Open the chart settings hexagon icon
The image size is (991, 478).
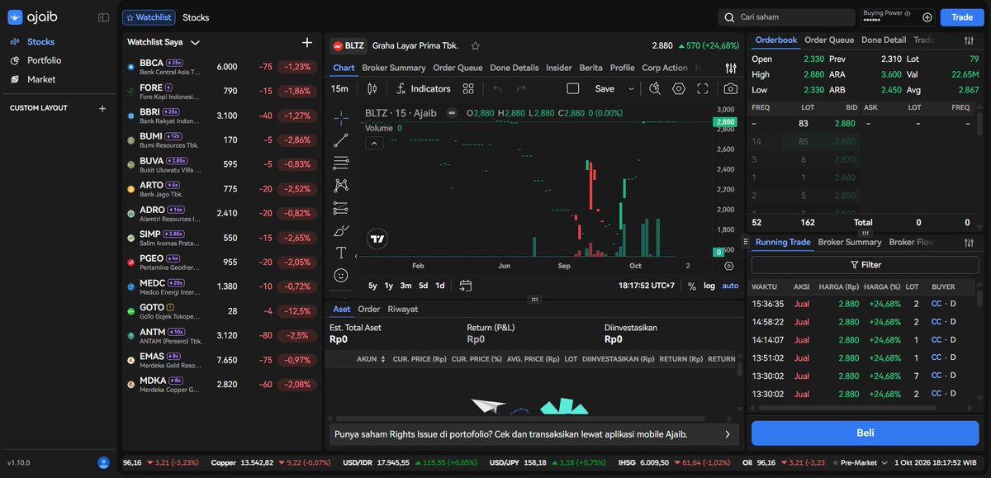(x=679, y=88)
